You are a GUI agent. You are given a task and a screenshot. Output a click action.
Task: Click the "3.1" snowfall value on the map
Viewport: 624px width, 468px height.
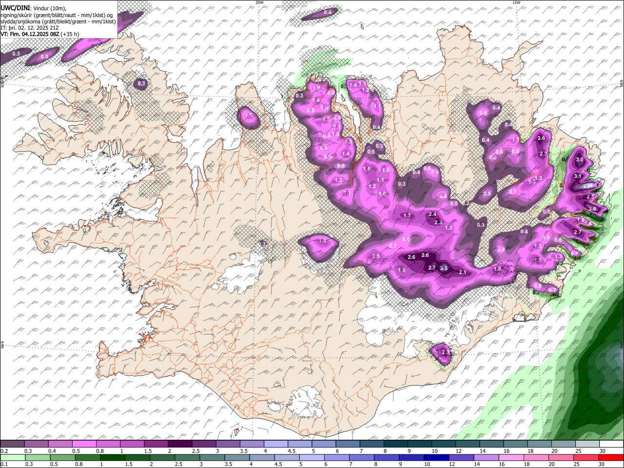pyautogui.click(x=578, y=176)
